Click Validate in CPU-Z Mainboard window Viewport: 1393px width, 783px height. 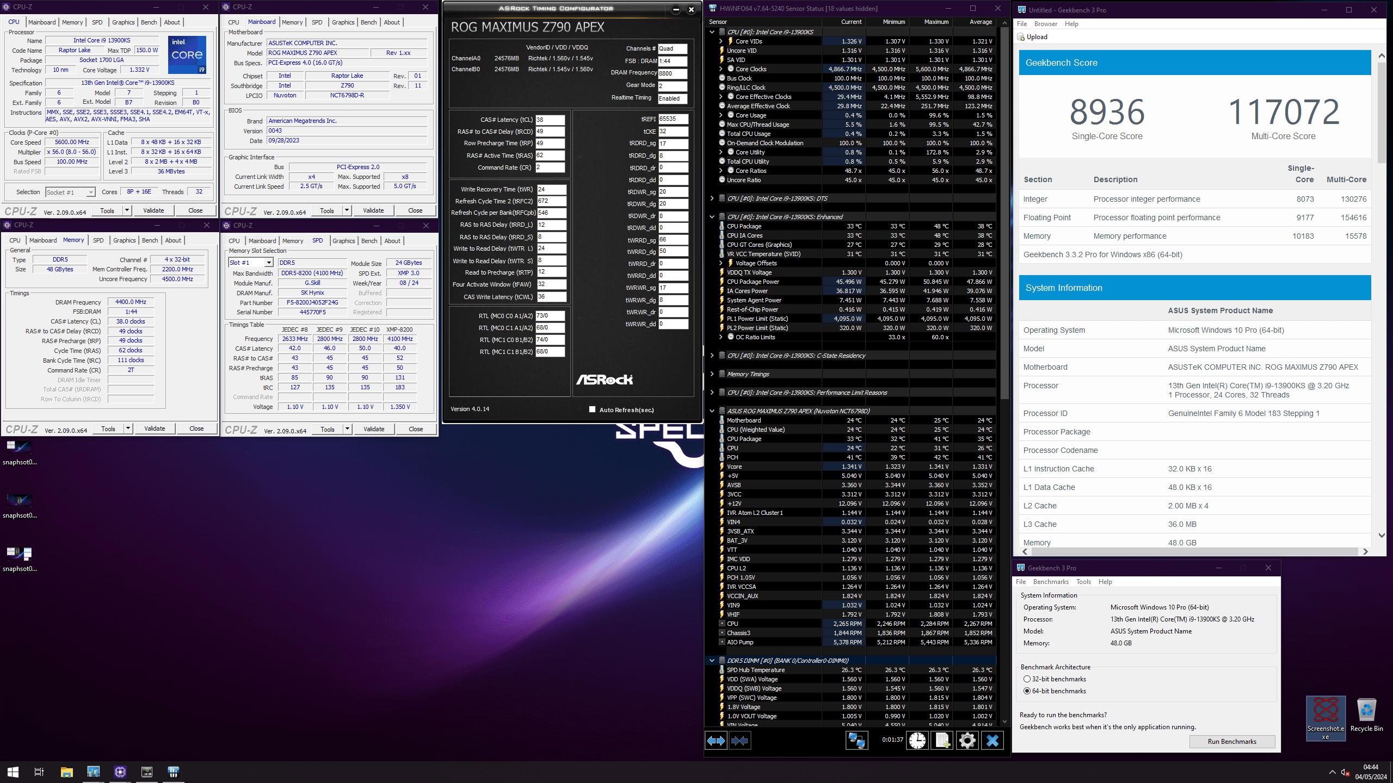[373, 210]
